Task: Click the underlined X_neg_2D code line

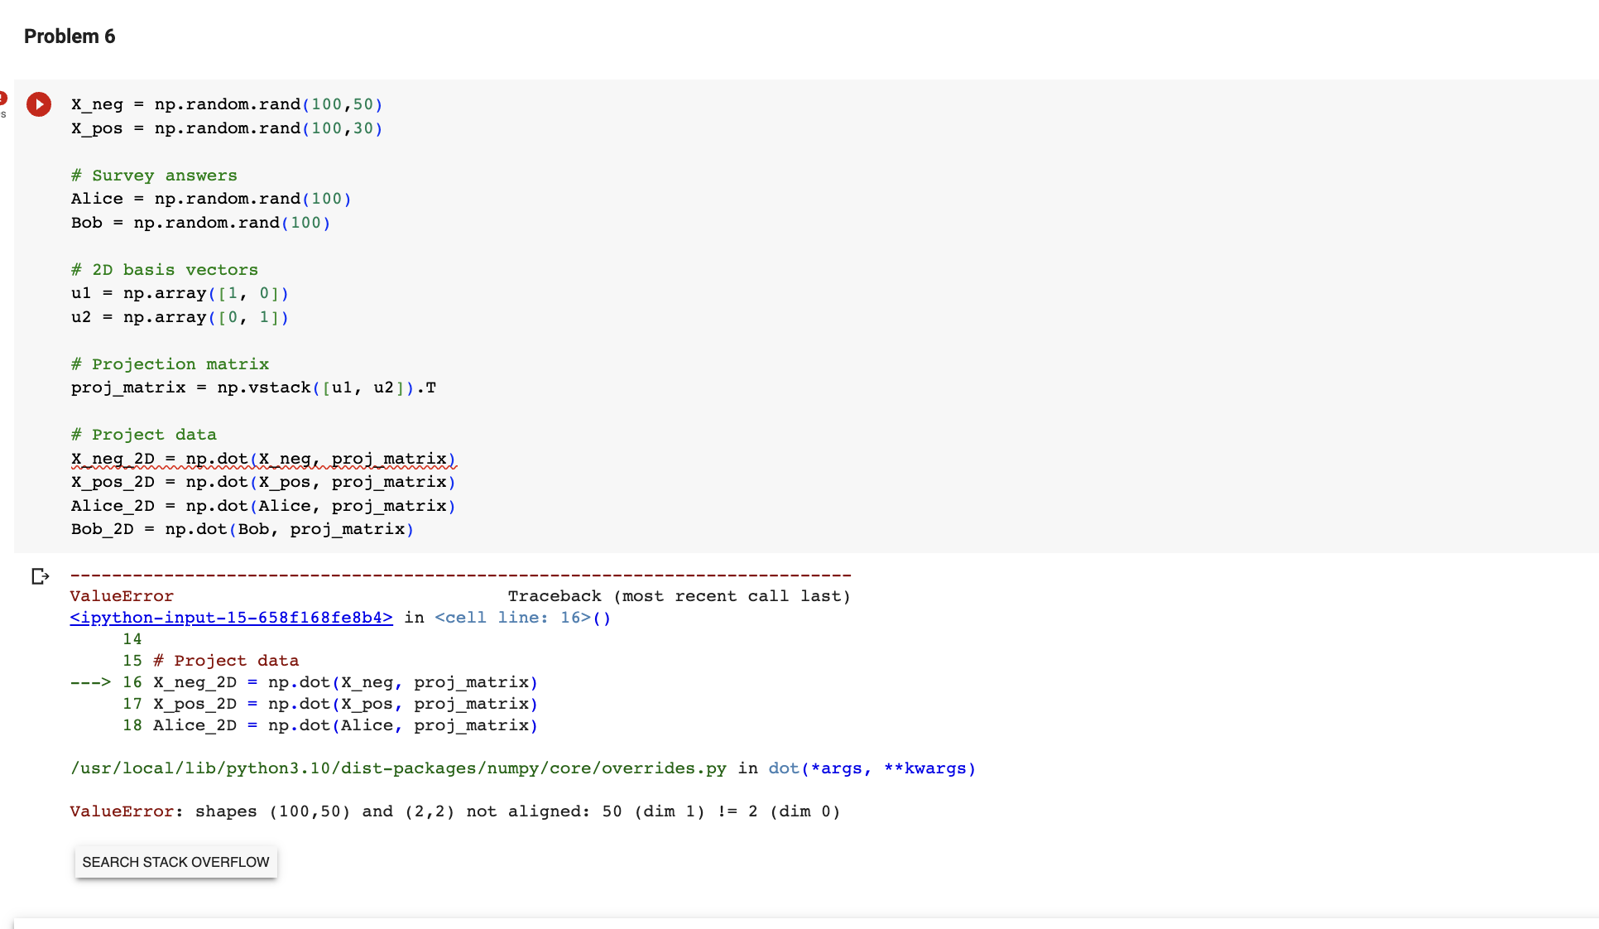Action: 263,459
